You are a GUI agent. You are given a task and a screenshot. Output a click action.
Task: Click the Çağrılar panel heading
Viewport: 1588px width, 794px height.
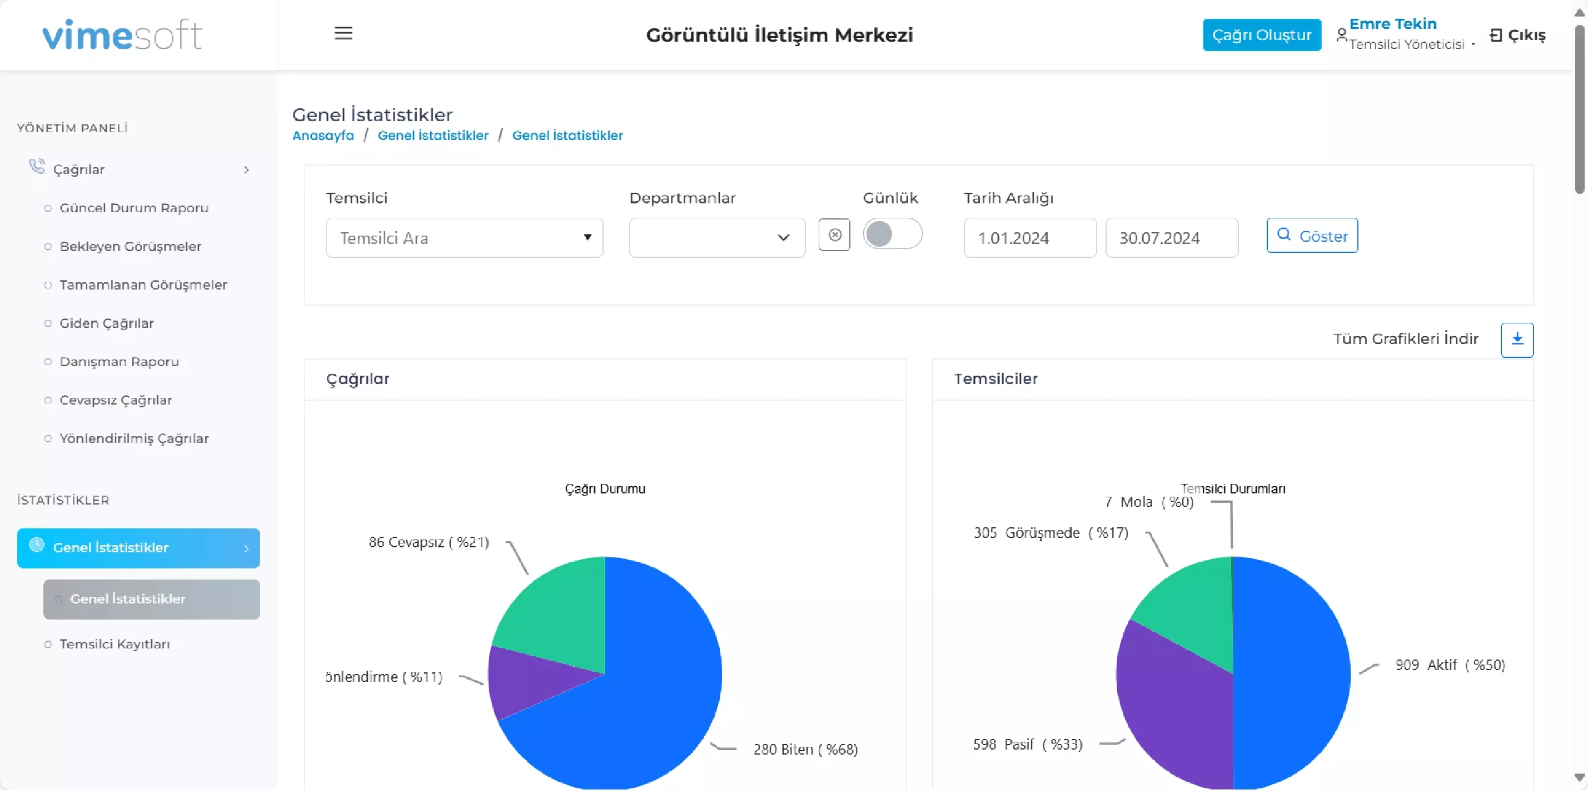click(357, 379)
